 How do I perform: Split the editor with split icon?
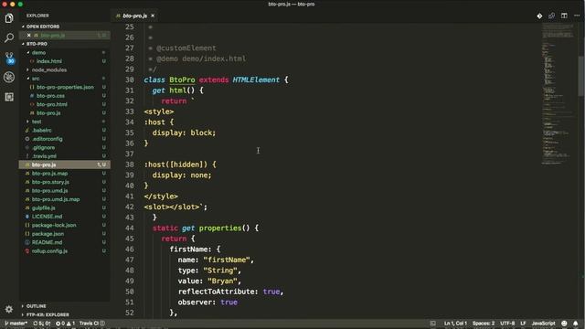tap(564, 16)
